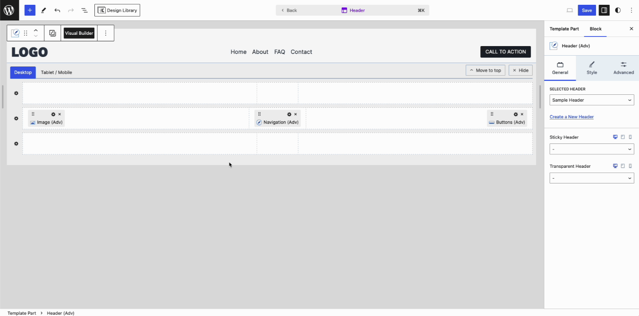Expand the Transparent Header dropdown

click(591, 178)
